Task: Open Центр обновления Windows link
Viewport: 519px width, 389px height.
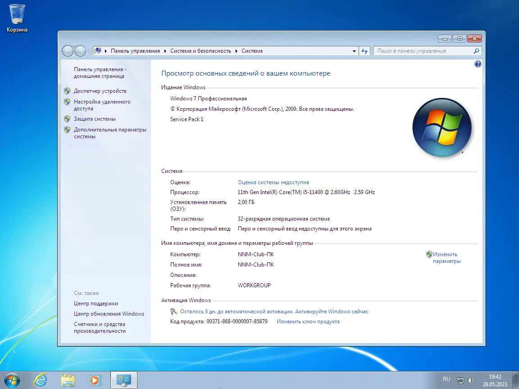Action: click(109, 313)
